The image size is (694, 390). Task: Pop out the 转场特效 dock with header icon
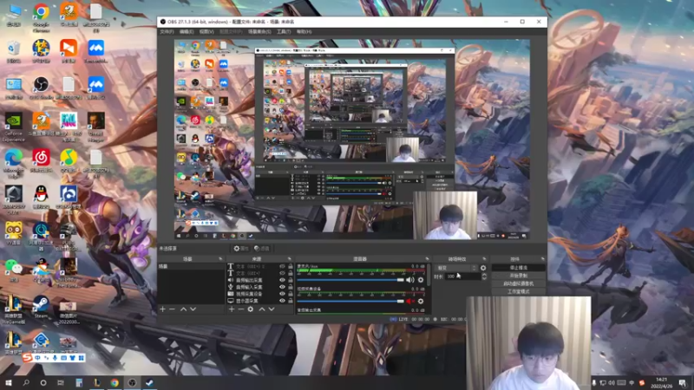(x=484, y=258)
